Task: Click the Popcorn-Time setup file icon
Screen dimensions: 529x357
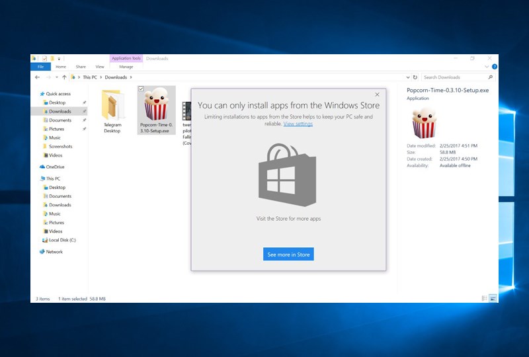Action: [156, 106]
